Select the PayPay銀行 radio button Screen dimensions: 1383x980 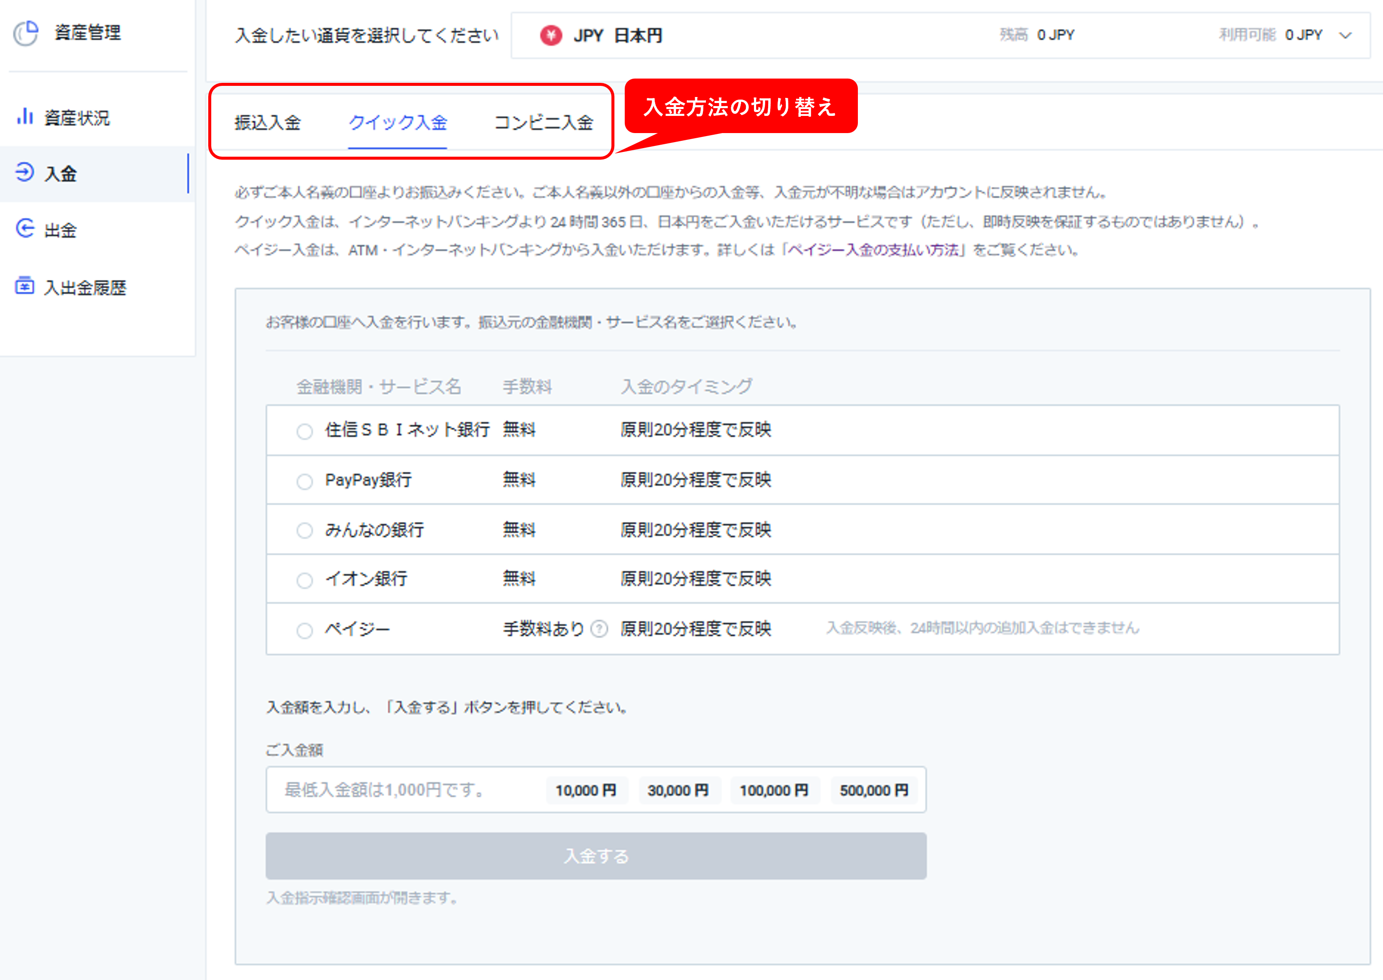305,482
